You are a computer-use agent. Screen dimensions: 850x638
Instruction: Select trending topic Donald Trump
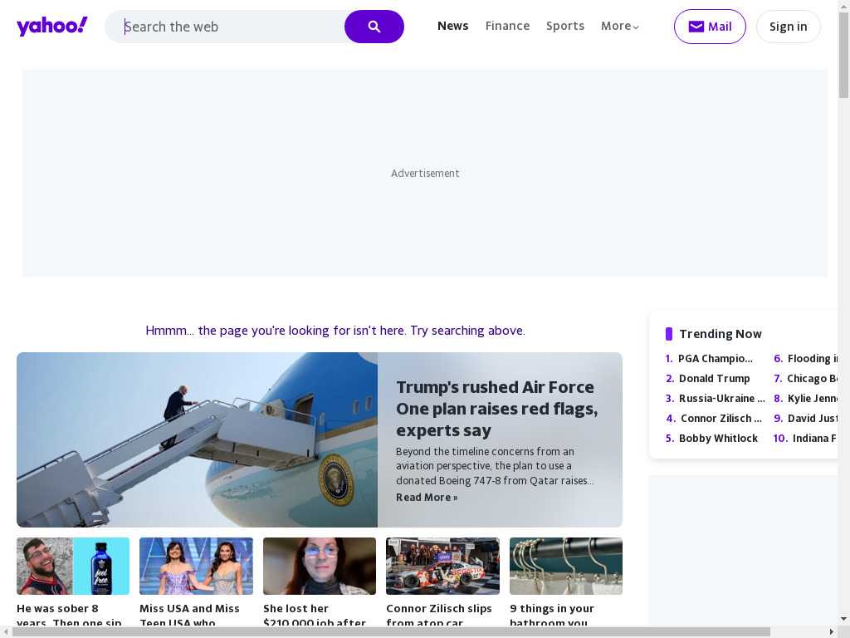714,379
